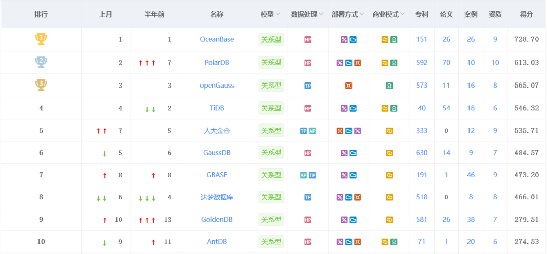Click the green business icon in AntDB row
The image size is (547, 254).
click(394, 242)
